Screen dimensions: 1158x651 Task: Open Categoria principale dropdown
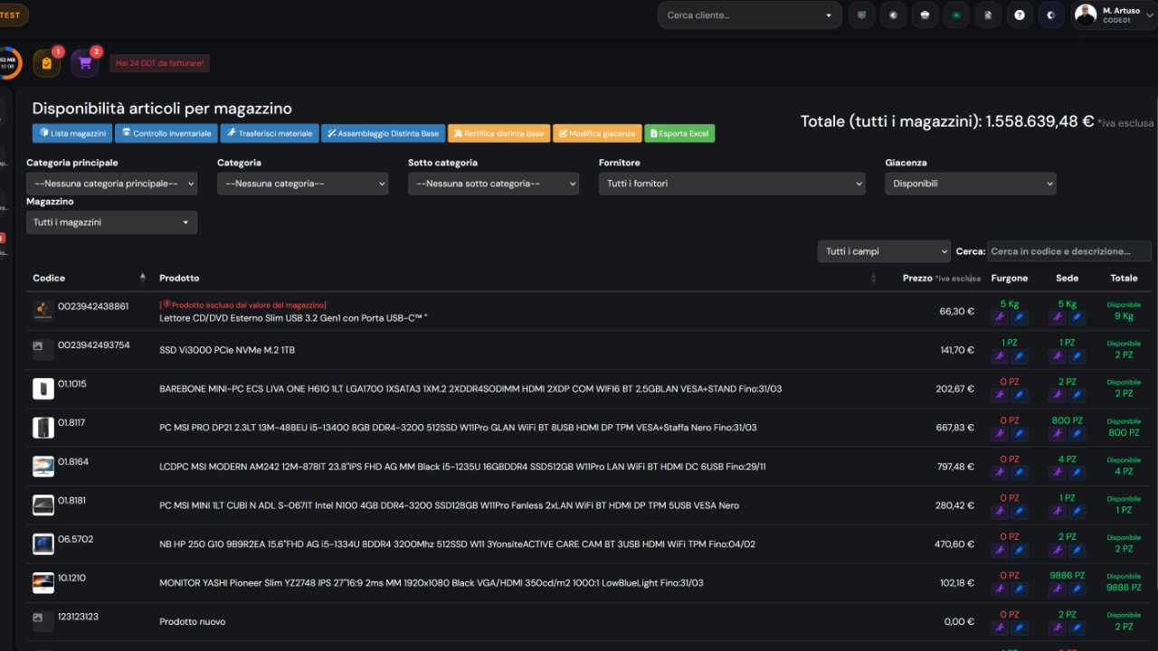click(x=111, y=184)
